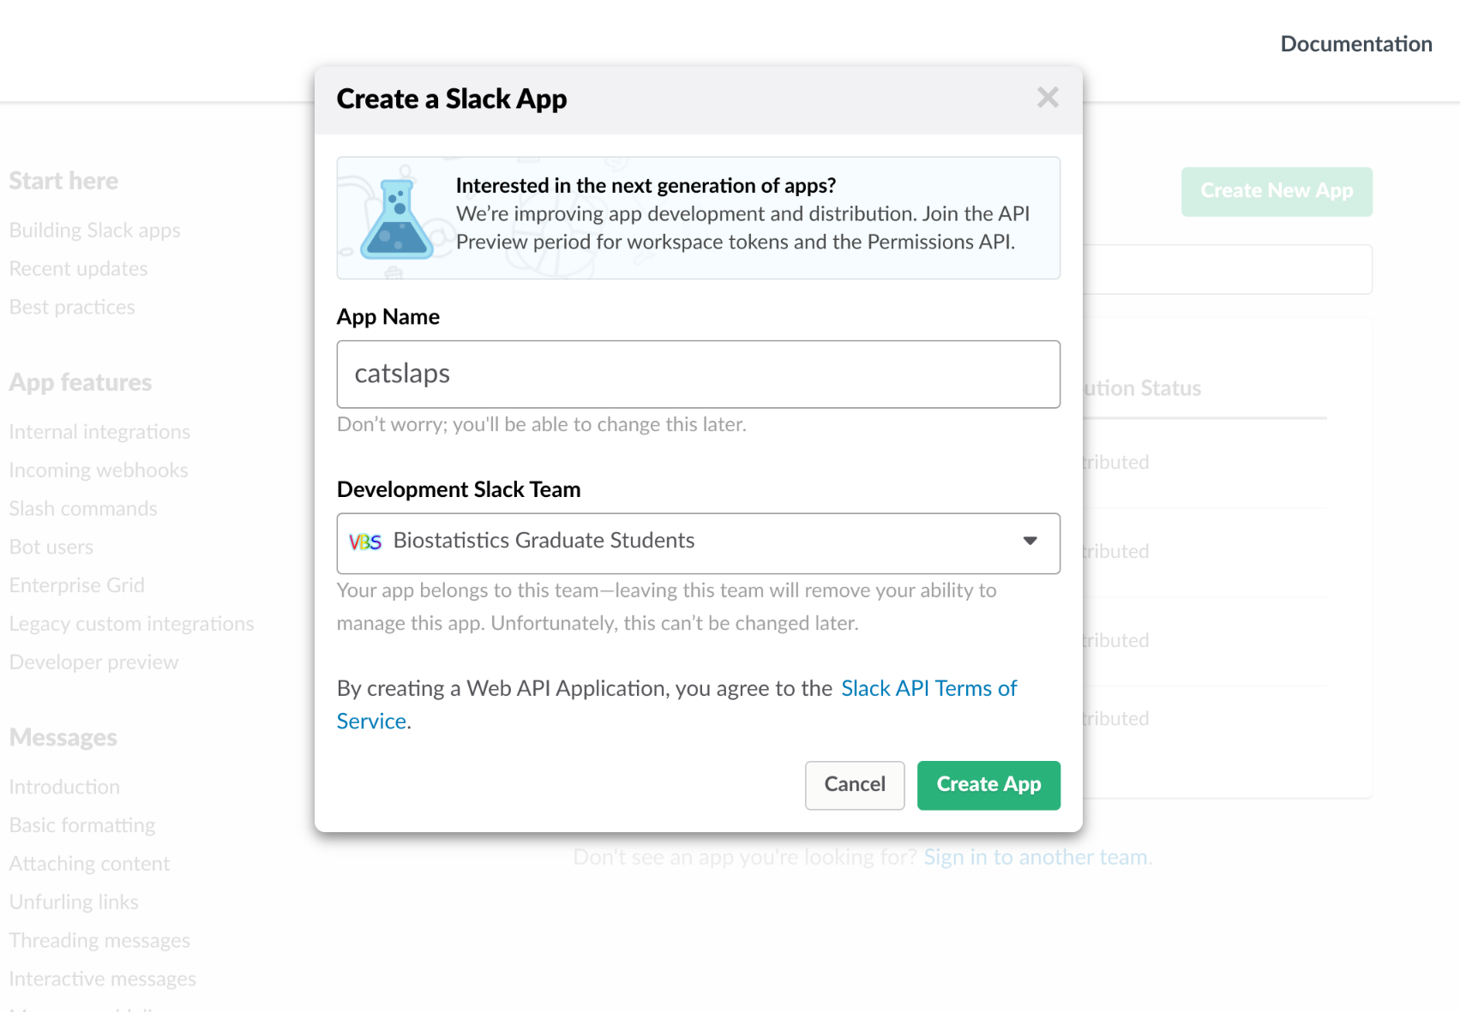Viewport: 1460px width, 1012px height.
Task: Open the Documentation menu item
Action: pos(1355,45)
